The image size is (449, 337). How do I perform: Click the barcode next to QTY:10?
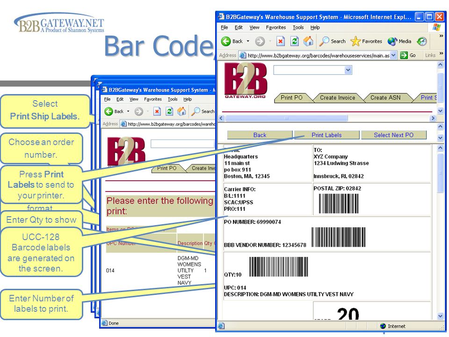(279, 266)
